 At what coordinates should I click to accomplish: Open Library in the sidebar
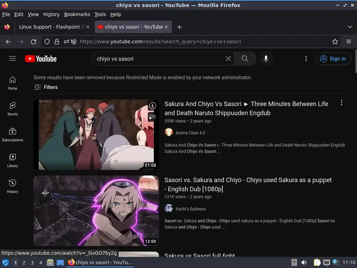(13, 161)
